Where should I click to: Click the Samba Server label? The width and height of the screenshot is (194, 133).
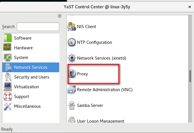tap(90, 105)
